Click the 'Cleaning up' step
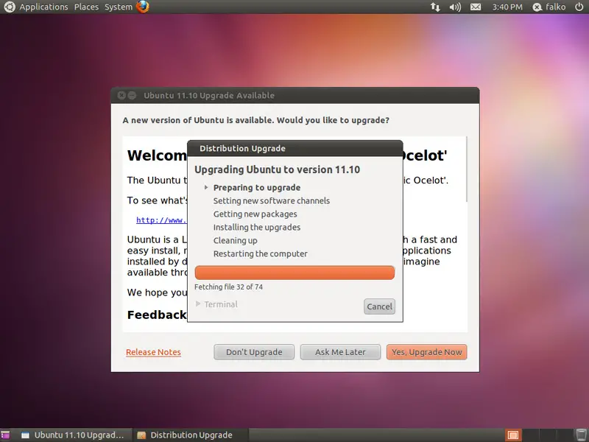 pyautogui.click(x=235, y=241)
